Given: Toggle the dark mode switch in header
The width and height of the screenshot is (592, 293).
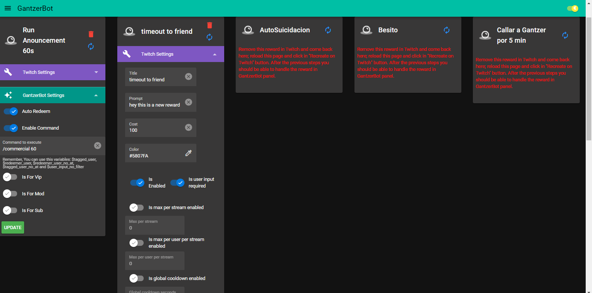Looking at the screenshot, I should [x=573, y=8].
